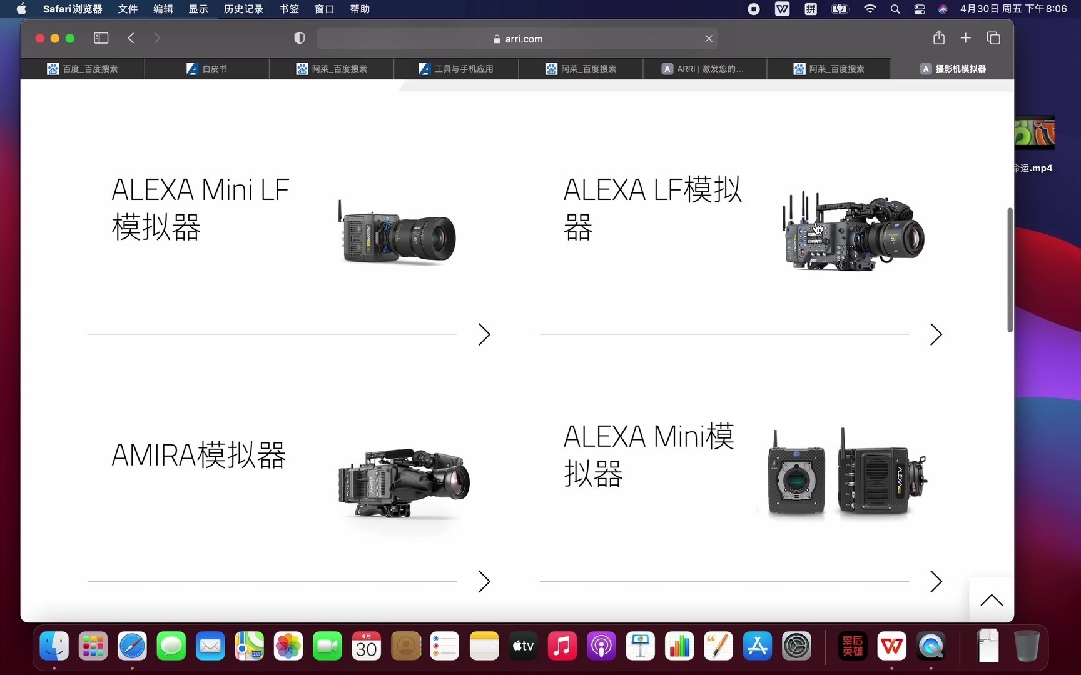Navigate back using the back button
This screenshot has height=675, width=1081.
pos(131,38)
